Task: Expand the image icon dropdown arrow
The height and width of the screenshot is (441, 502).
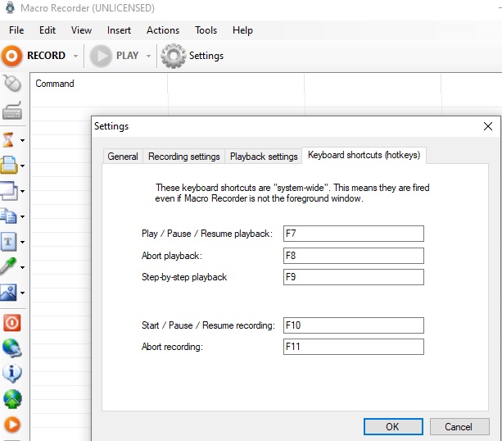Action: click(22, 293)
